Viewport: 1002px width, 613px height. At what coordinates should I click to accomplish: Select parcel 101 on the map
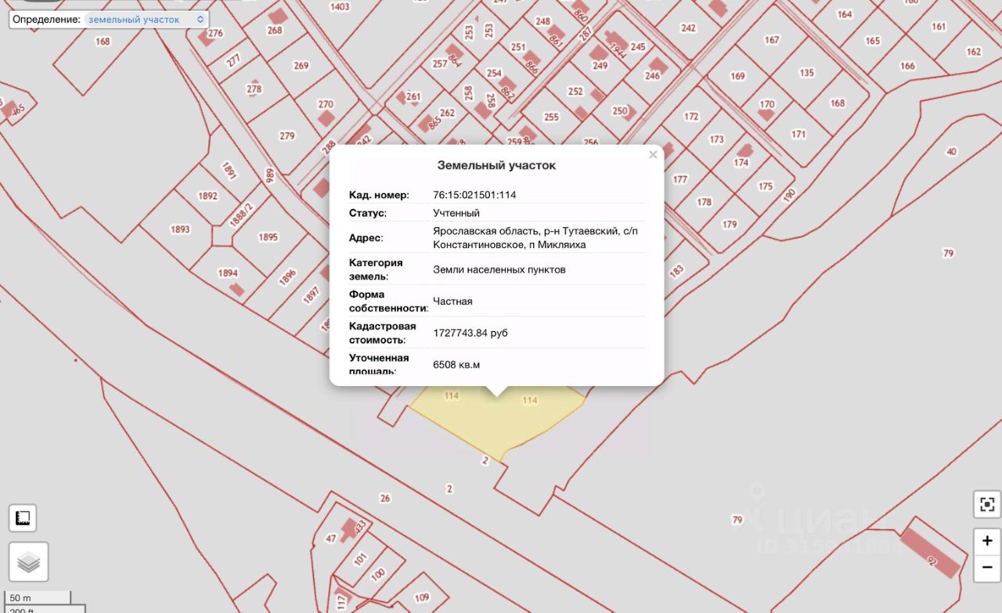point(360,559)
